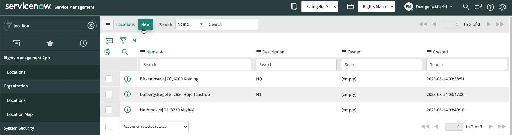Open Location Map in navigator

coord(20,114)
